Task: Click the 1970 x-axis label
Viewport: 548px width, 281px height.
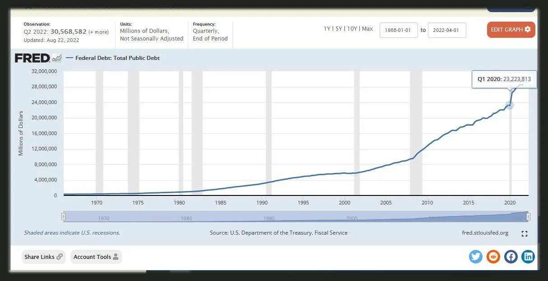Action: [x=97, y=203]
